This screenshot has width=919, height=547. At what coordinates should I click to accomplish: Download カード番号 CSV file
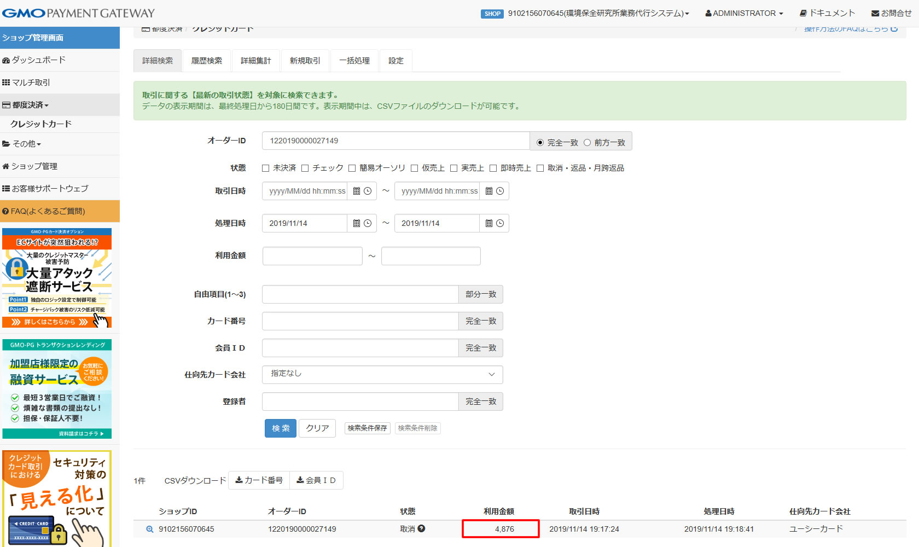pos(259,480)
